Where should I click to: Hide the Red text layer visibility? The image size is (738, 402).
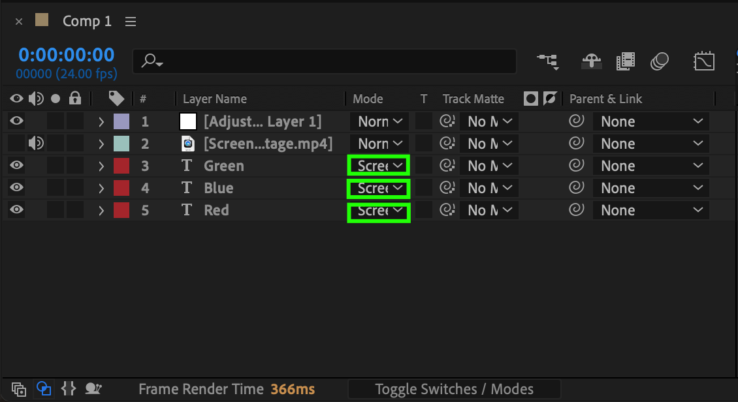[16, 210]
